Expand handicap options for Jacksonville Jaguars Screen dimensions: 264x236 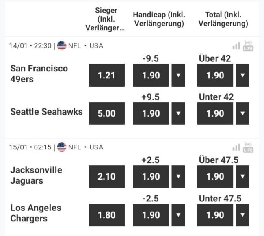(x=178, y=176)
